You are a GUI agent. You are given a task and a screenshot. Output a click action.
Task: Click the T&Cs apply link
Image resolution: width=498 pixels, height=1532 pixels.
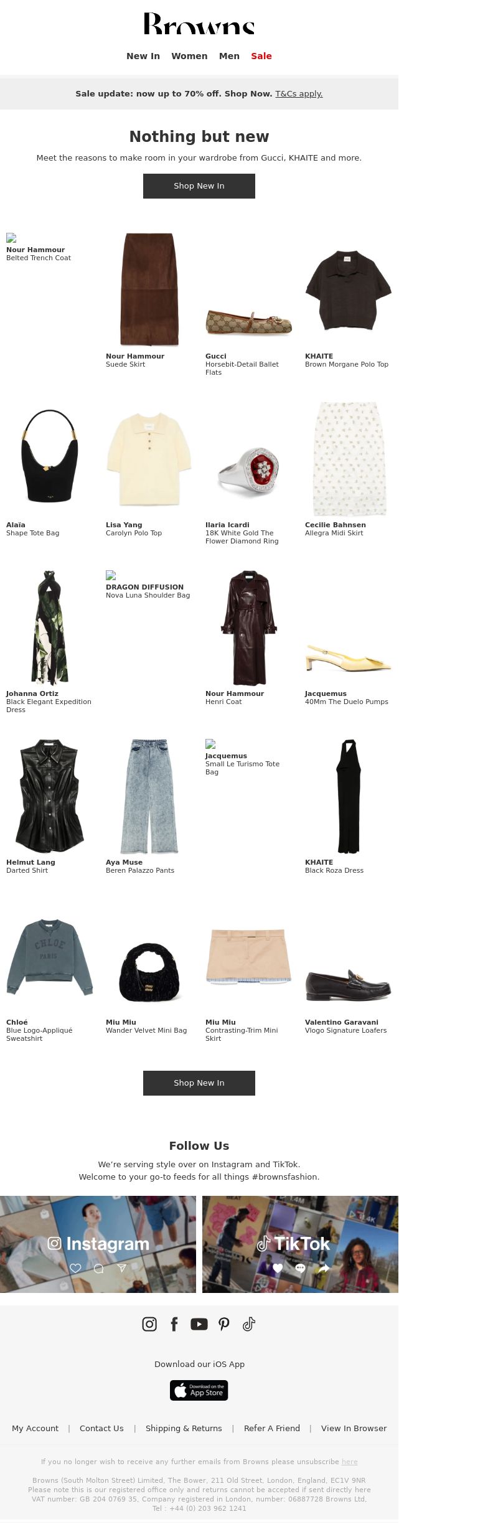pyautogui.click(x=299, y=94)
